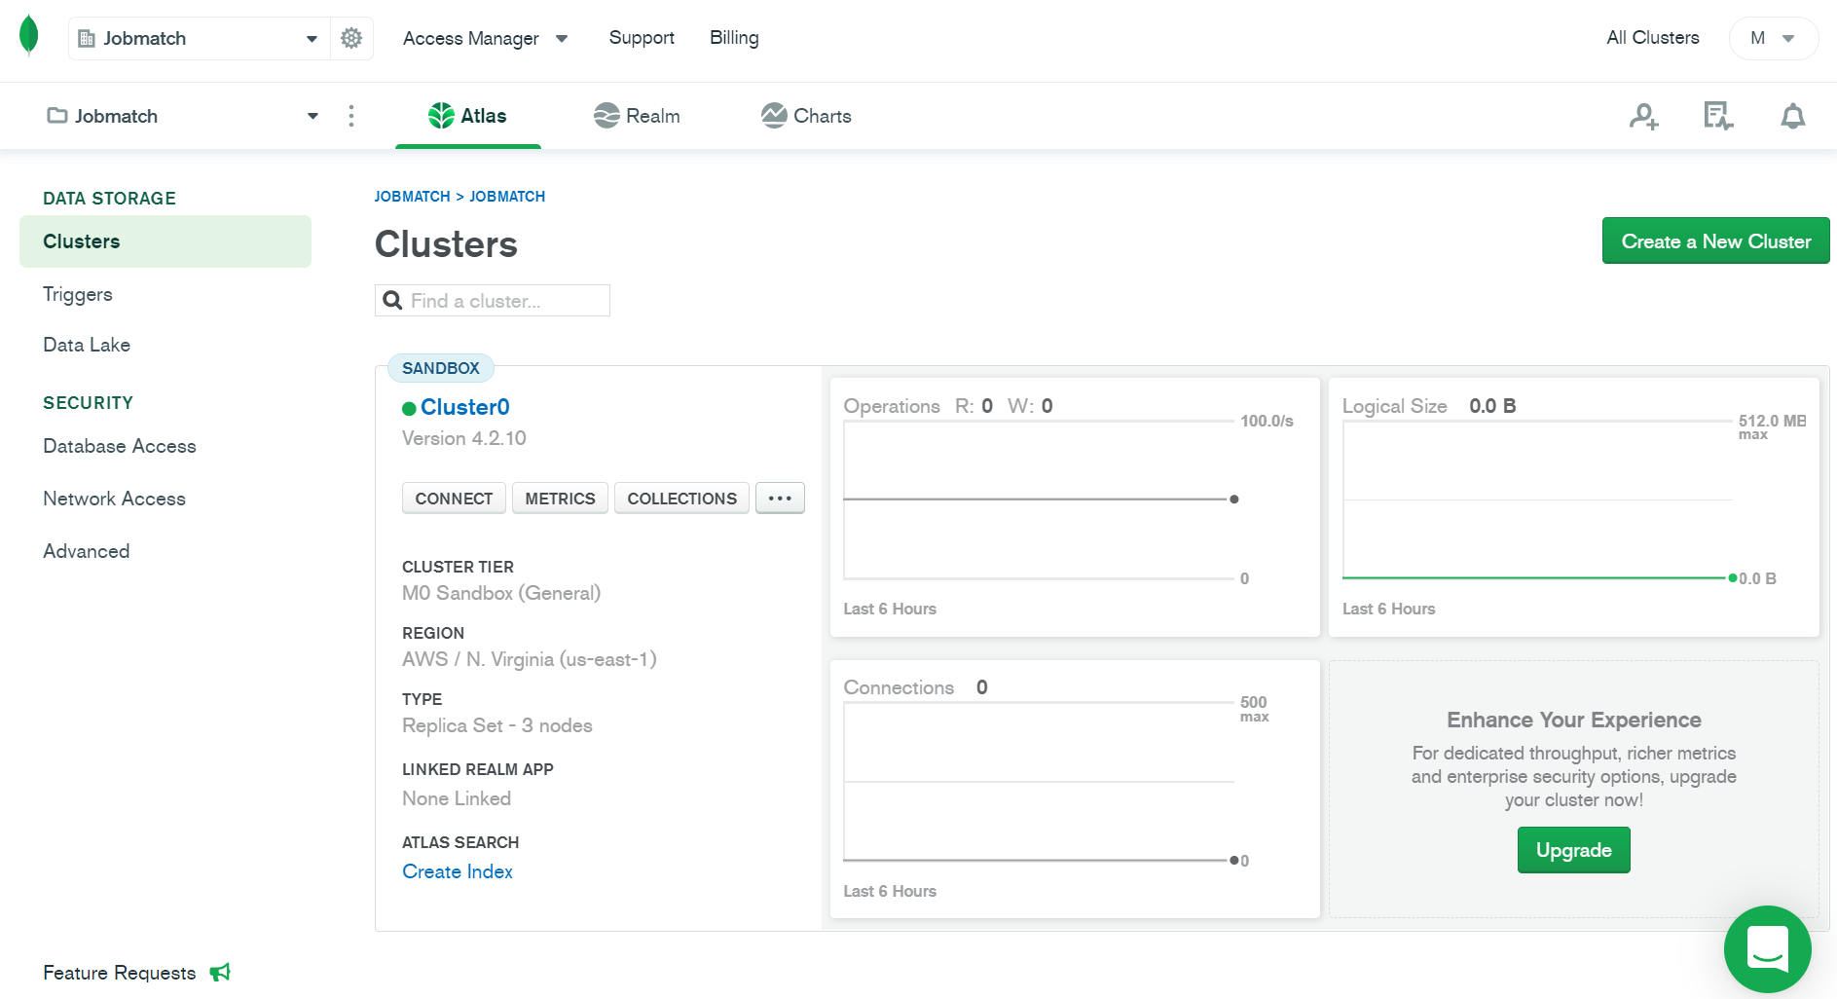Screen dimensions: 1837x999
Task: Click the Version 4.2.10 text
Action: (x=464, y=438)
